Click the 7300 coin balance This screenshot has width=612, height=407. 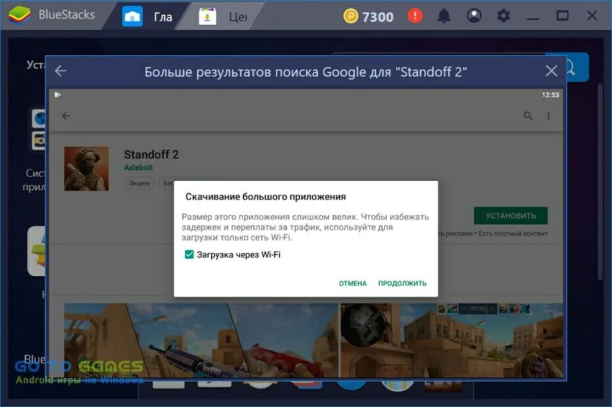[x=378, y=16]
